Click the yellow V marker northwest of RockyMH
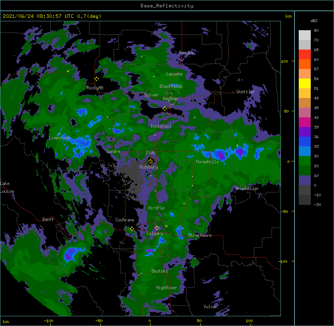Screen dimensions: 334x326 pyautogui.click(x=68, y=71)
